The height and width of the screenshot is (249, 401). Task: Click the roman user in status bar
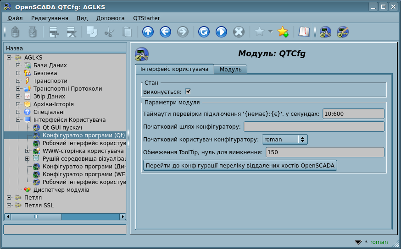(379, 242)
